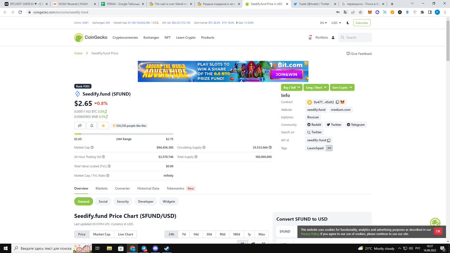The width and height of the screenshot is (450, 253).
Task: Open the Telegram app in the taskbar
Action: 144,248
